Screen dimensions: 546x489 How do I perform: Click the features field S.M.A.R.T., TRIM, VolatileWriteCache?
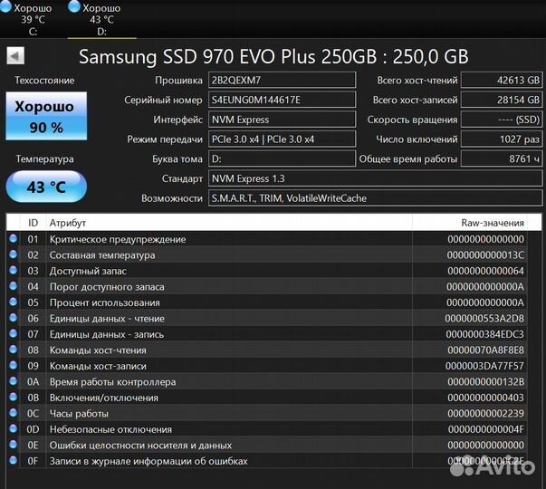(x=376, y=198)
